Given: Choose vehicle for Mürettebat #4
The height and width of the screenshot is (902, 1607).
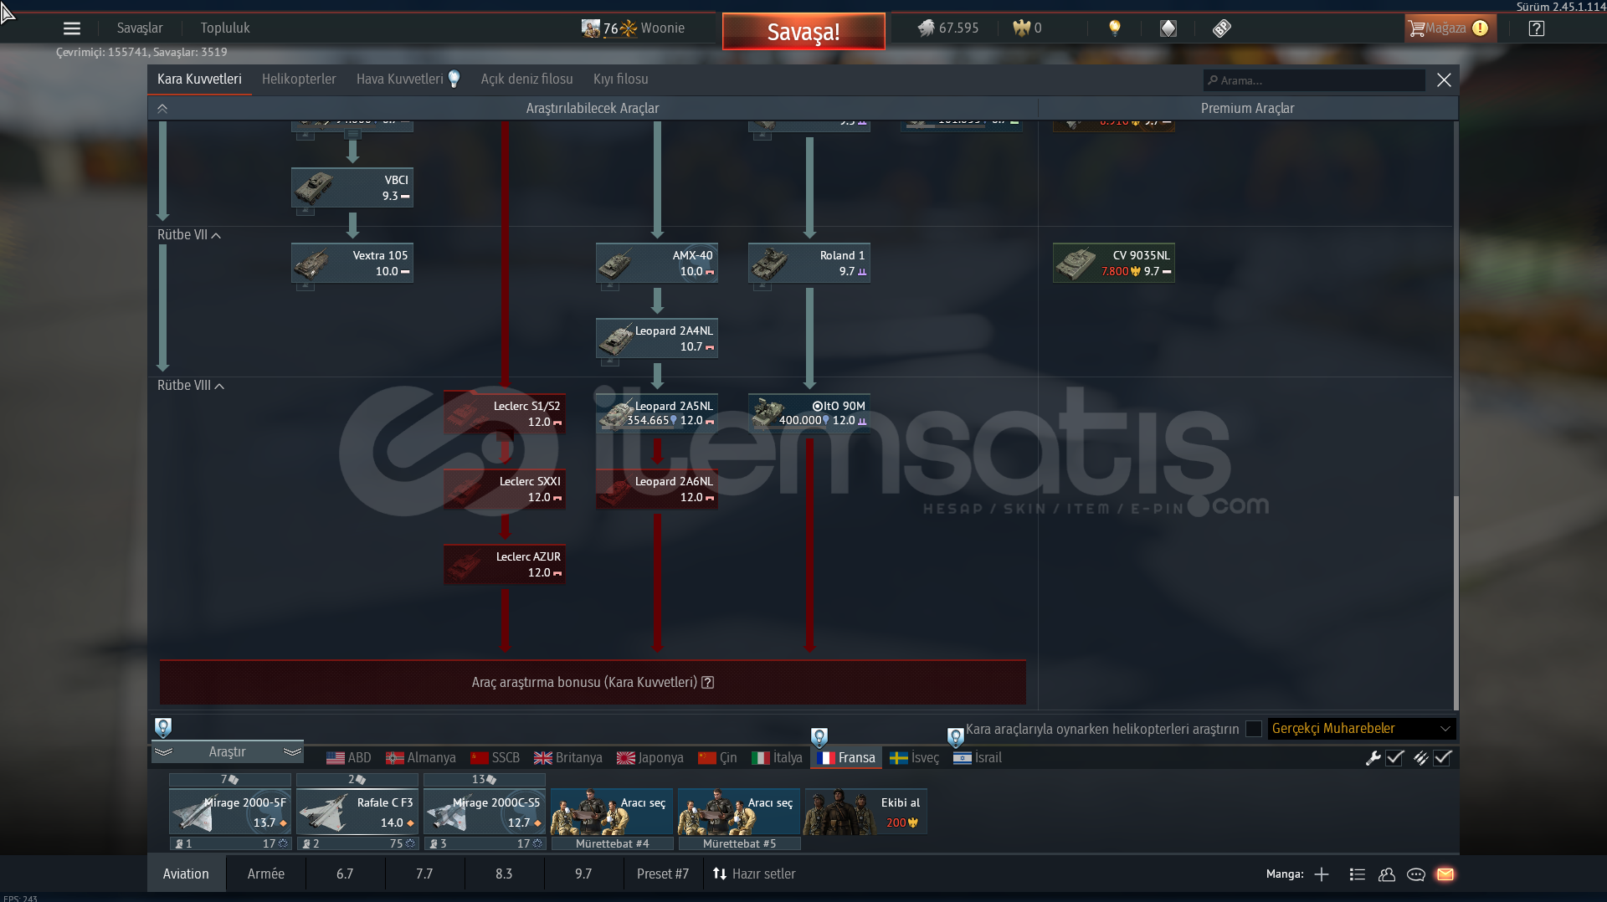Looking at the screenshot, I should [x=612, y=812].
